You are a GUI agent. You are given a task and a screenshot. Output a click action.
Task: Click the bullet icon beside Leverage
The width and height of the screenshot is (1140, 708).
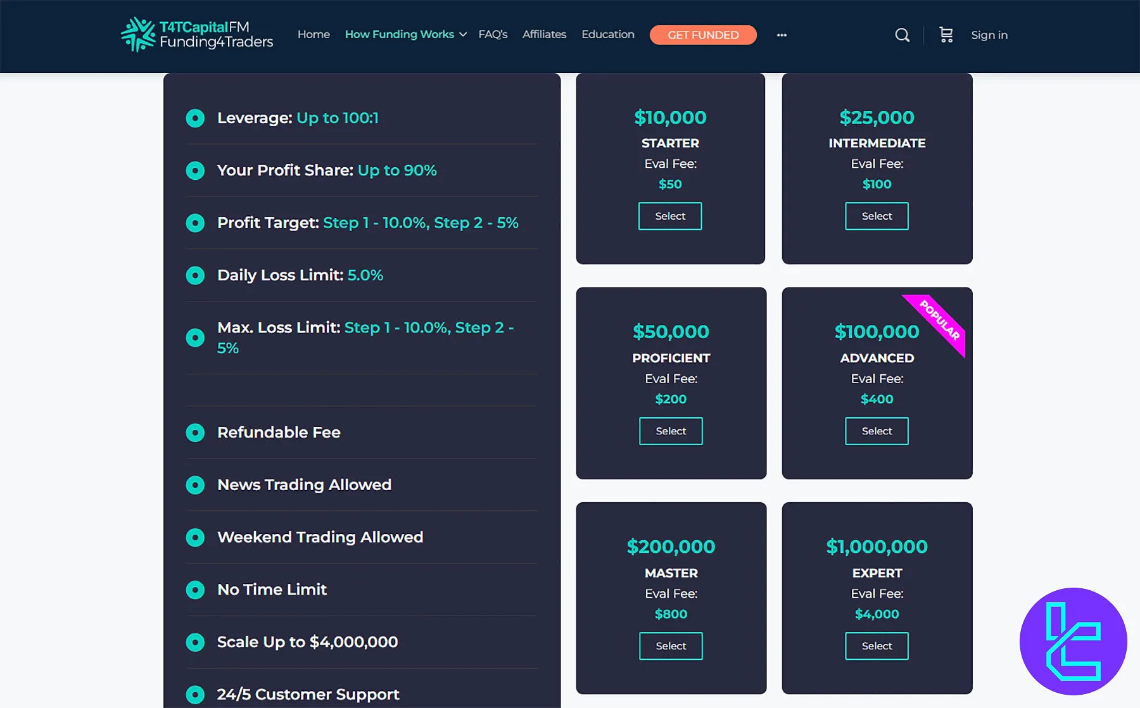195,118
